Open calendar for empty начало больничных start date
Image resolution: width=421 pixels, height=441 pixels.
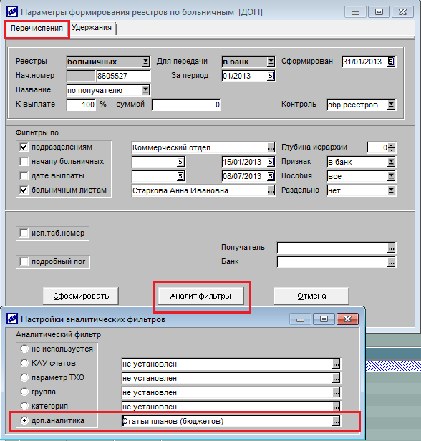tap(180, 162)
